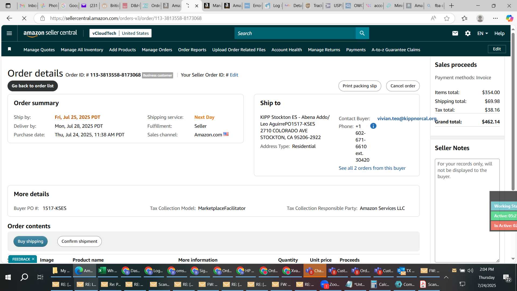Screen dimensions: 517x291
Task: Open Account Health menu item
Action: 287,50
